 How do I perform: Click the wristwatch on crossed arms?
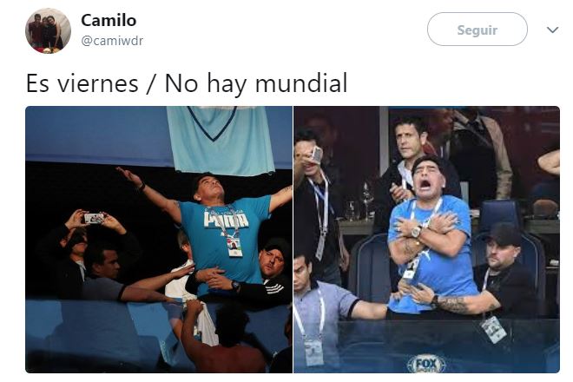tap(416, 232)
